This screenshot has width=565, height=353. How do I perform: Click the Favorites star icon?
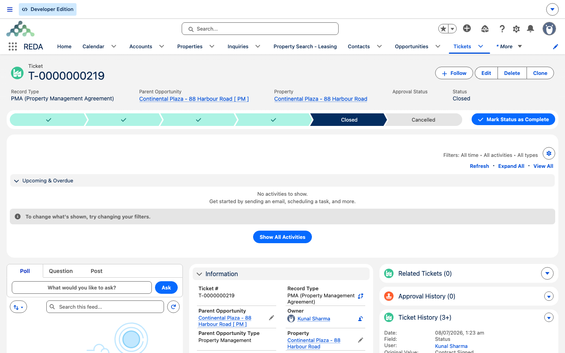click(x=443, y=29)
